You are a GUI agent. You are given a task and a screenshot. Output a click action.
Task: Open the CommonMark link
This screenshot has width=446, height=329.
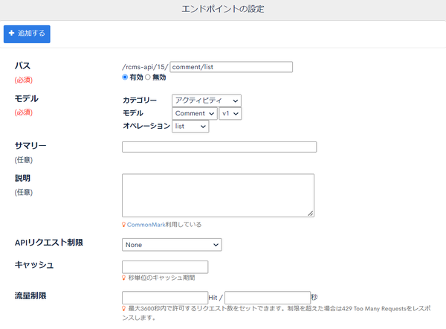(x=146, y=225)
